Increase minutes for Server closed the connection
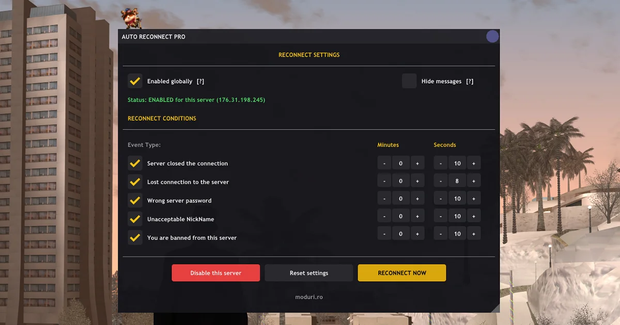Image resolution: width=620 pixels, height=325 pixels. [x=417, y=164]
